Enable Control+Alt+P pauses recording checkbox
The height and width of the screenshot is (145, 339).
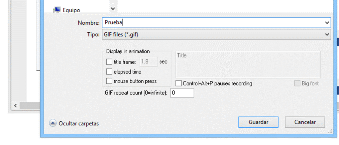coord(179,83)
